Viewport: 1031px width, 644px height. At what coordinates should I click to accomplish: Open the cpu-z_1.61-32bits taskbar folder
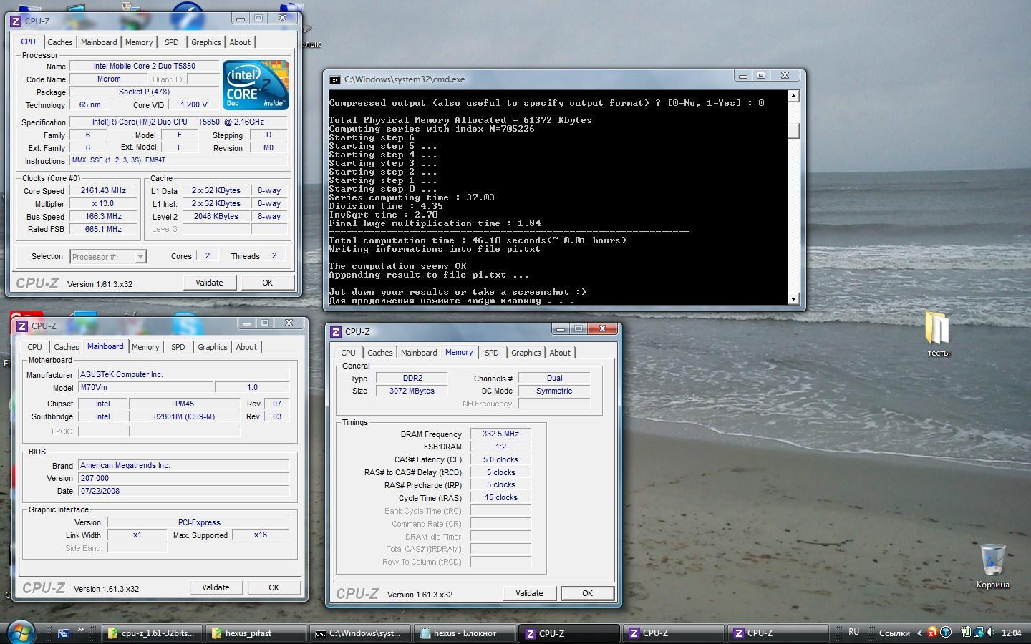[151, 633]
